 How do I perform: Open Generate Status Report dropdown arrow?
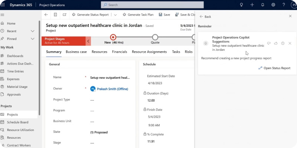115,15
